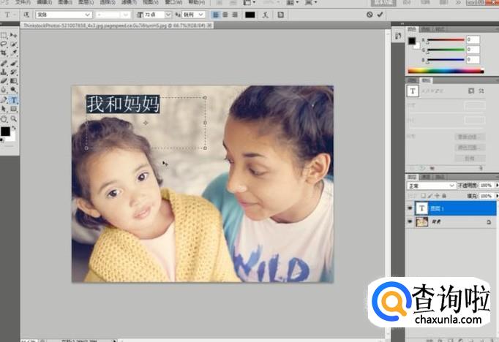Hide the text layer using eye icon
499x342 pixels.
[410, 208]
